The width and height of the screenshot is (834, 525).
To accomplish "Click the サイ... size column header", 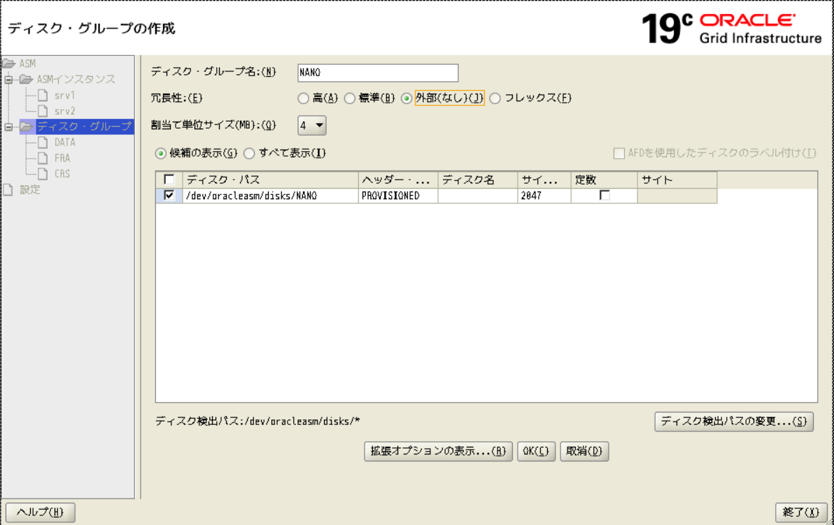I will point(544,180).
